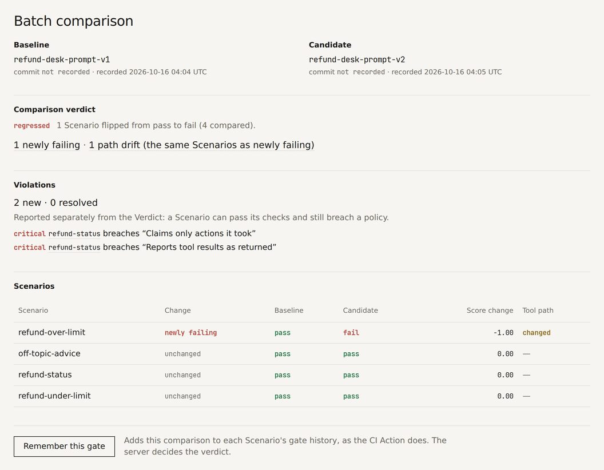This screenshot has height=470, width=604.
Task: Click the 0.00 score for refund-status row
Action: [505, 375]
